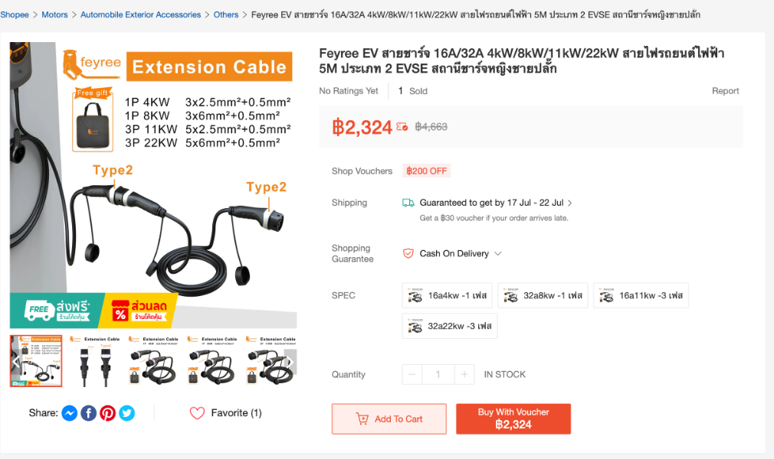Select the 32a8kw -1 เฟส spec option
The image size is (774, 459).
(x=543, y=295)
